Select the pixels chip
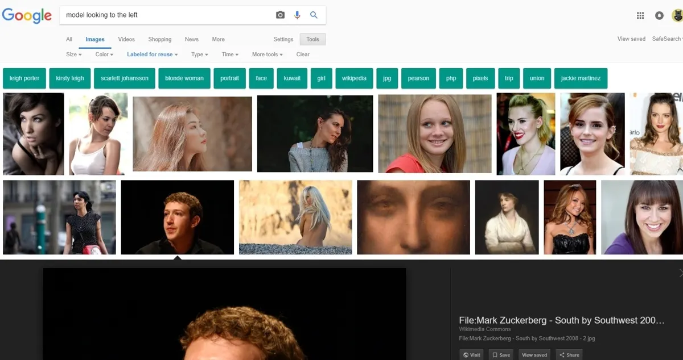Image resolution: width=683 pixels, height=360 pixels. (x=480, y=78)
